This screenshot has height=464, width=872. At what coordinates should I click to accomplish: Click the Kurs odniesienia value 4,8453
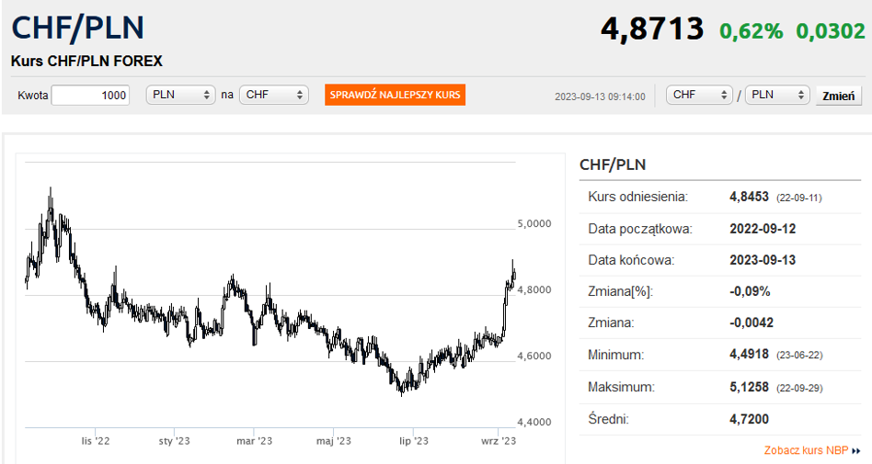749,197
